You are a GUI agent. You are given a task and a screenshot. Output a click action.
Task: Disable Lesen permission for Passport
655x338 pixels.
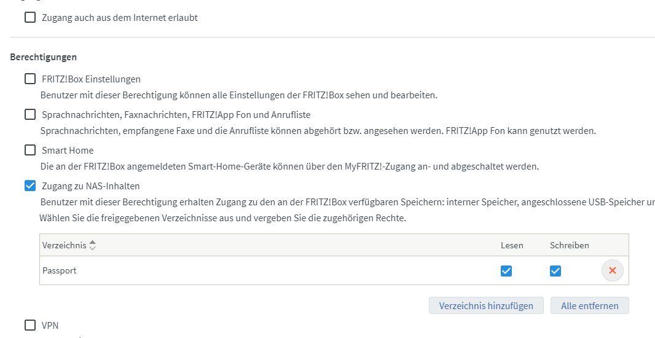pyautogui.click(x=506, y=271)
